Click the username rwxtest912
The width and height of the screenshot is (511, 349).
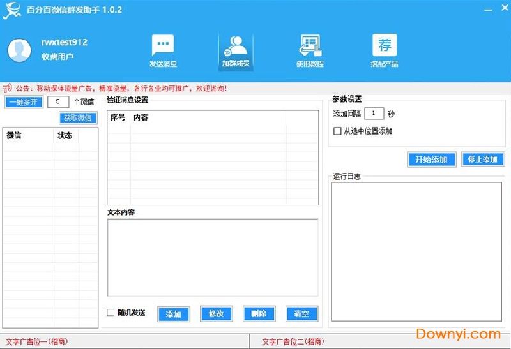pyautogui.click(x=65, y=42)
